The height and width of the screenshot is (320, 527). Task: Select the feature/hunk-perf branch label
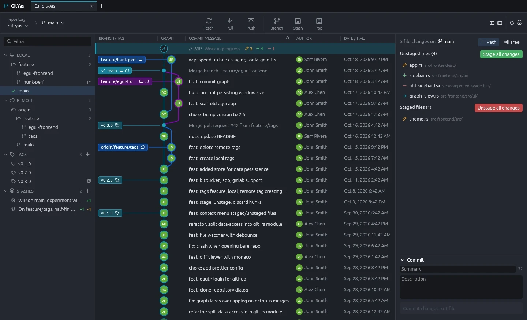[x=122, y=60]
